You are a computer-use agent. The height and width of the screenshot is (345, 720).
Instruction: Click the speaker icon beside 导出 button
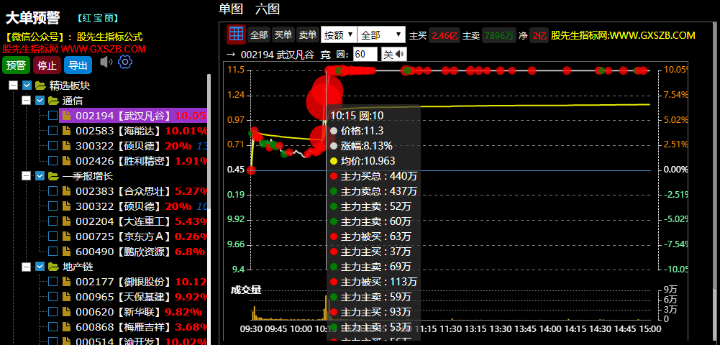point(106,62)
